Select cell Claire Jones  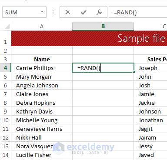(42, 94)
